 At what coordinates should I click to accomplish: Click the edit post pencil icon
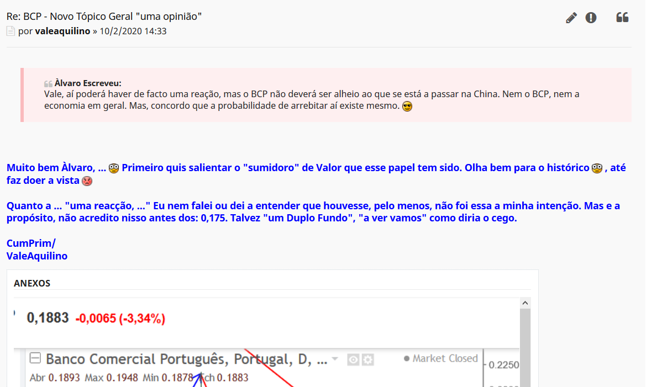(x=571, y=18)
